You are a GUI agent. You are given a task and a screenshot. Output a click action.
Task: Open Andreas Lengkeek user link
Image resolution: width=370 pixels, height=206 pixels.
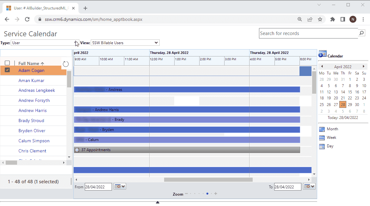pyautogui.click(x=37, y=90)
